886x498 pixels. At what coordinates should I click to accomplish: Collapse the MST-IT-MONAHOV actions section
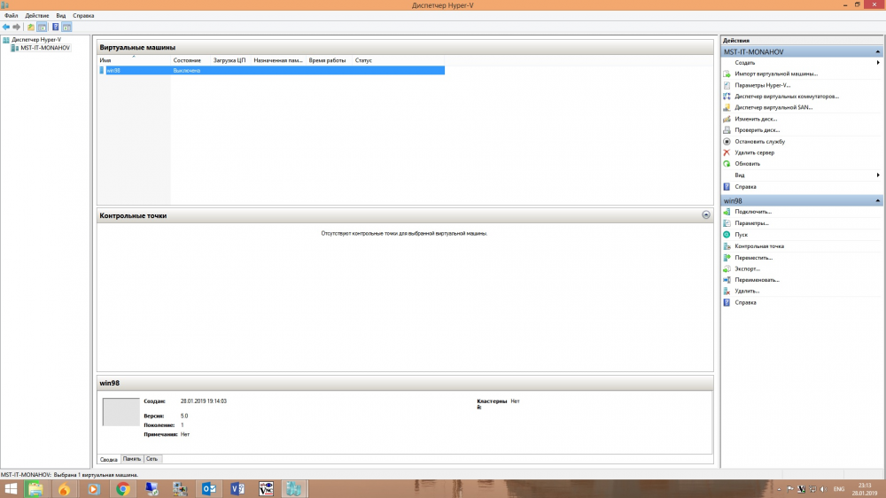tap(877, 52)
